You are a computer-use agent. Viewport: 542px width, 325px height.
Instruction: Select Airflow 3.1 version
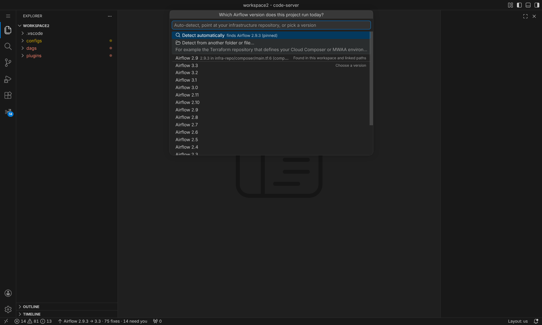(270, 80)
